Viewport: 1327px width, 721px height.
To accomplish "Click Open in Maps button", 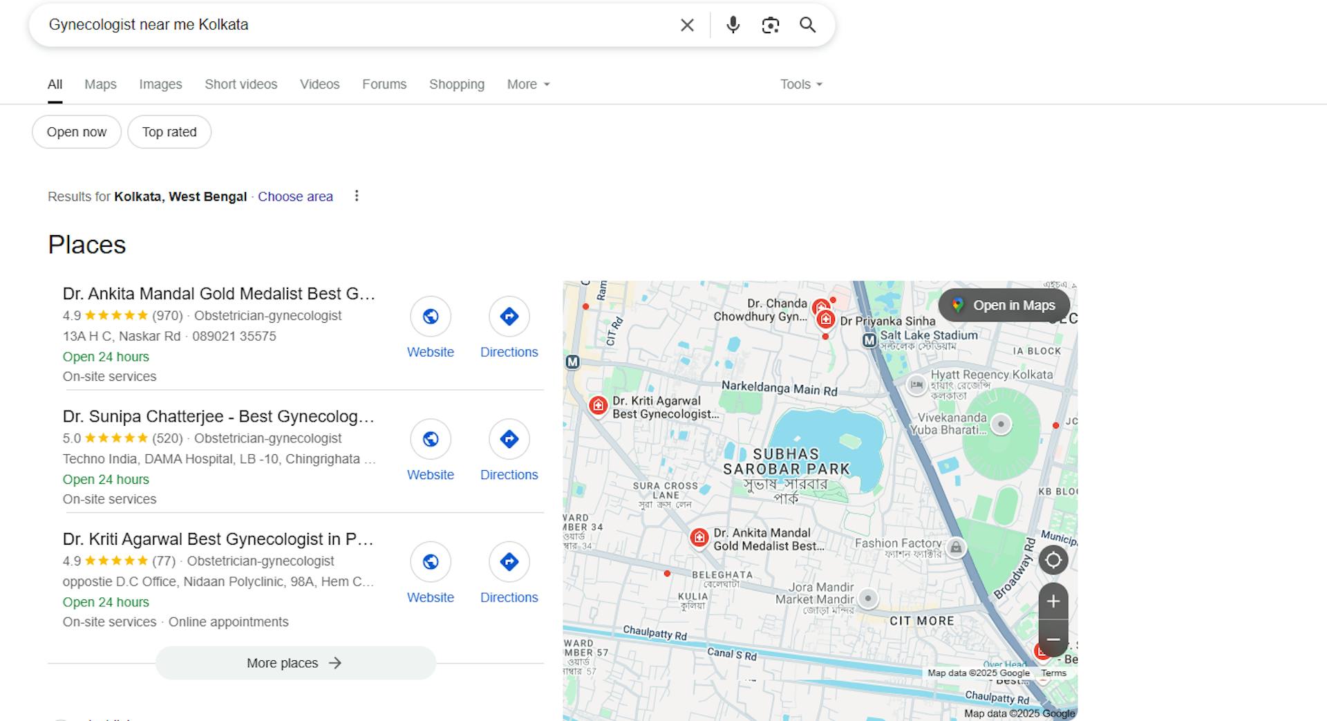I will click(1004, 305).
